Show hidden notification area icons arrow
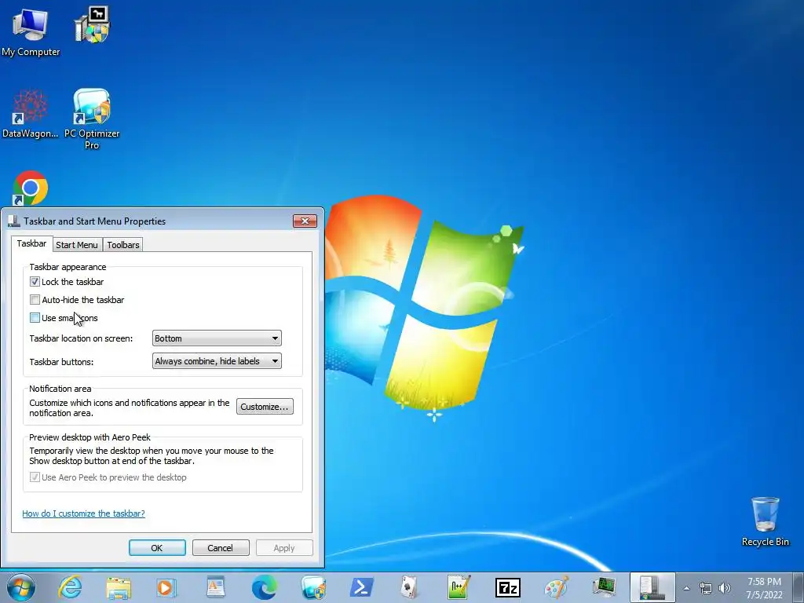This screenshot has width=804, height=603. [686, 588]
